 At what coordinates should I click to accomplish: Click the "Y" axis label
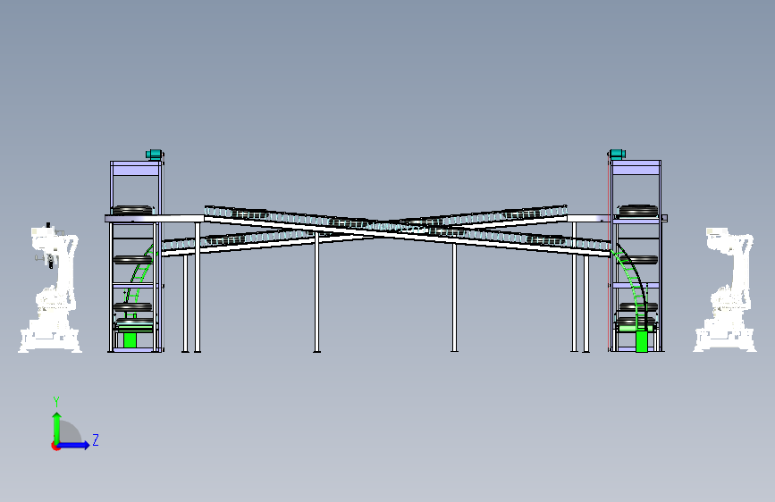56,402
